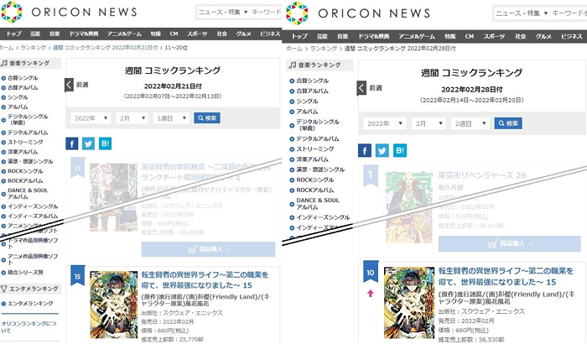Open the month 2月 dropdown on Feb 28 page
This screenshot has width=587, height=344.
(429, 123)
